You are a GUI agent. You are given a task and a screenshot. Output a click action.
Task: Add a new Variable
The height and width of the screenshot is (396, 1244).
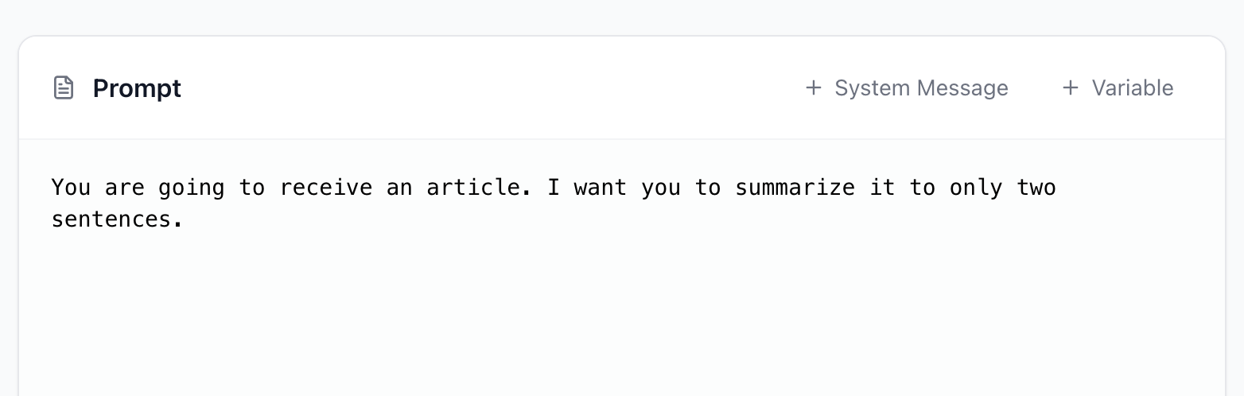tap(1118, 87)
